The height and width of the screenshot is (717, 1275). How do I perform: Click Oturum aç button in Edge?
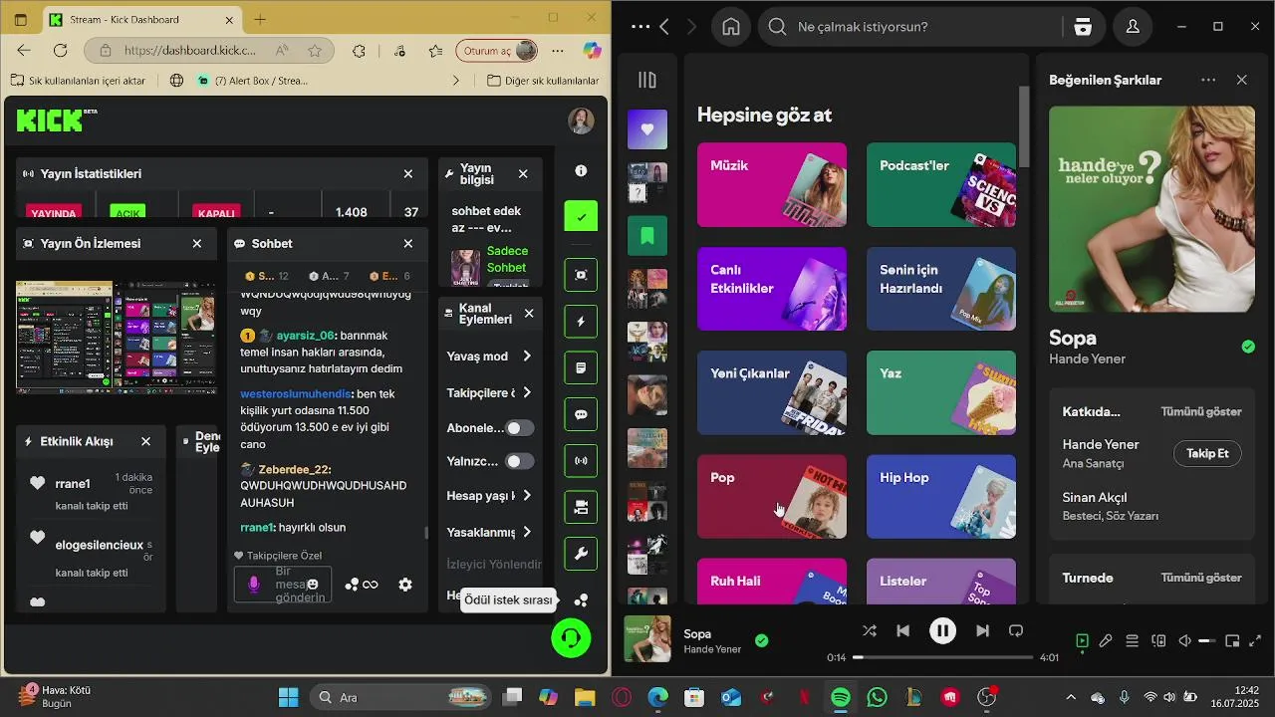tap(497, 51)
